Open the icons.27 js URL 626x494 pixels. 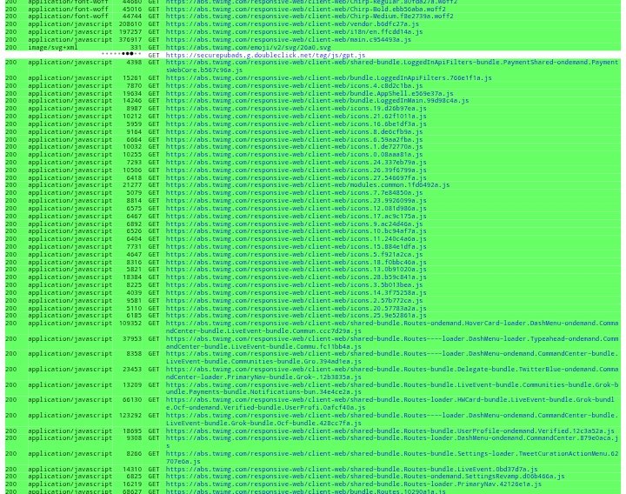(296, 177)
